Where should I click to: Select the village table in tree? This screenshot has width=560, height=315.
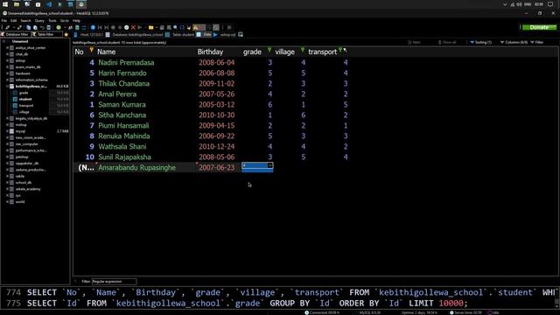[24, 112]
